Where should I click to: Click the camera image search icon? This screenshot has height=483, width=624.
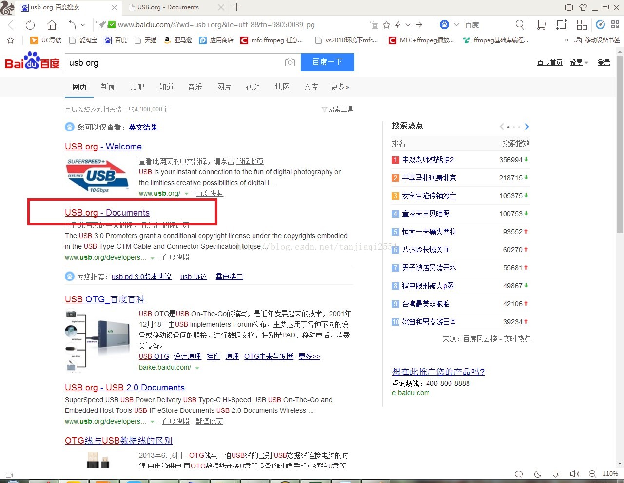[x=290, y=62]
